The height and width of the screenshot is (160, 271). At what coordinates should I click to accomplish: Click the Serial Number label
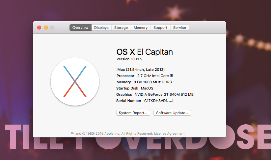coord(129,101)
